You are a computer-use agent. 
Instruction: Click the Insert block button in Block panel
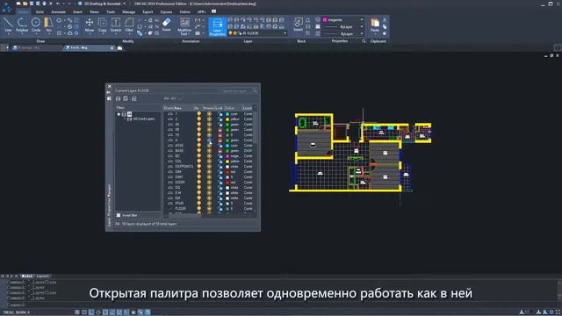298,25
